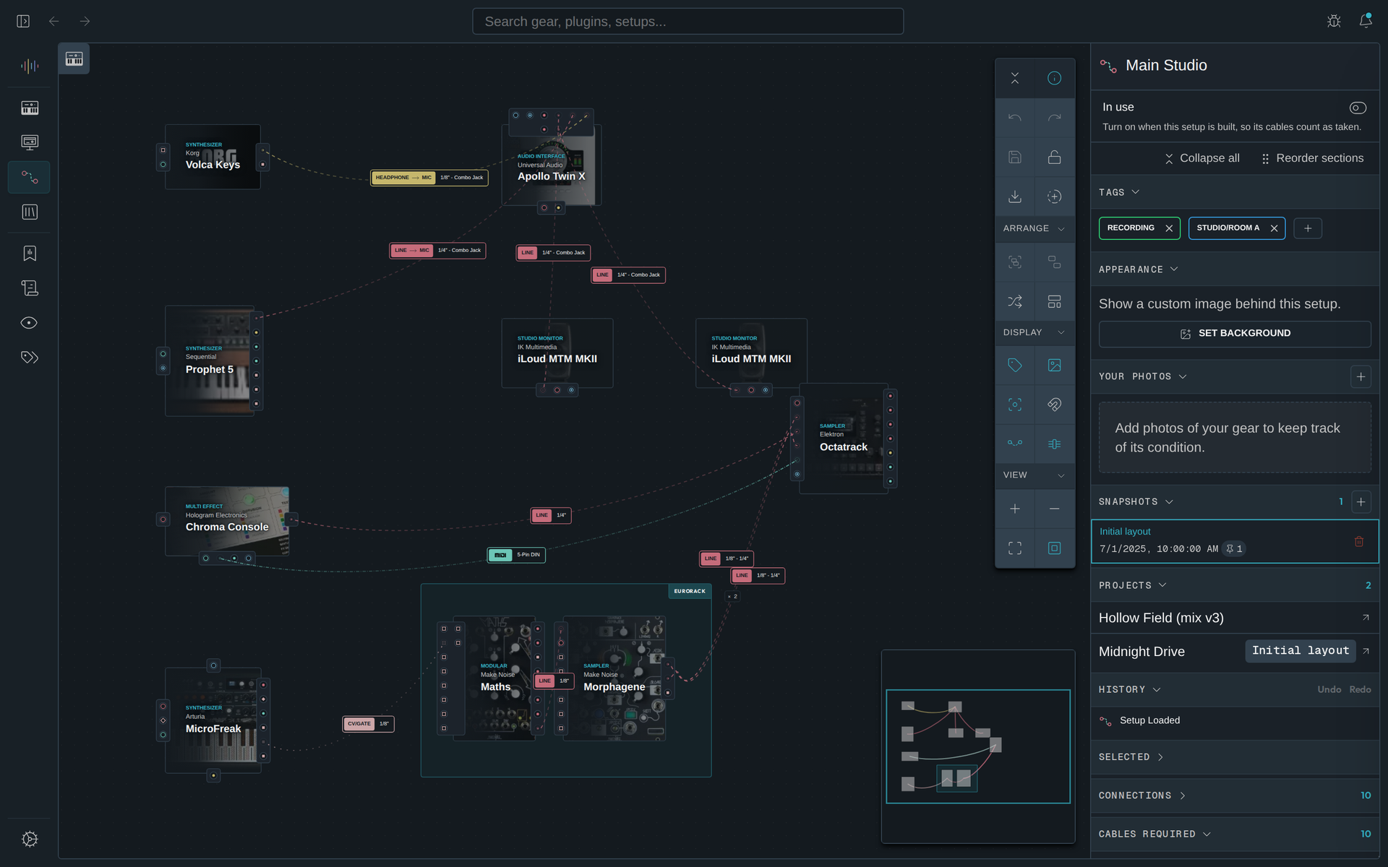Click the fullscreen view icon
1388x867 pixels.
1015,548
